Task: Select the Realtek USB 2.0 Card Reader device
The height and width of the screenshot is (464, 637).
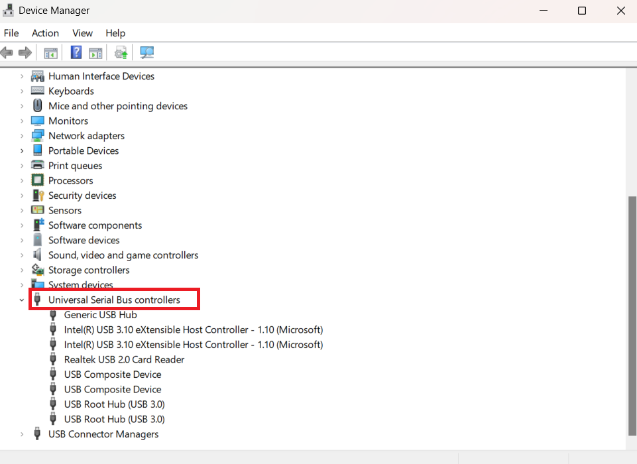Action: tap(123, 359)
